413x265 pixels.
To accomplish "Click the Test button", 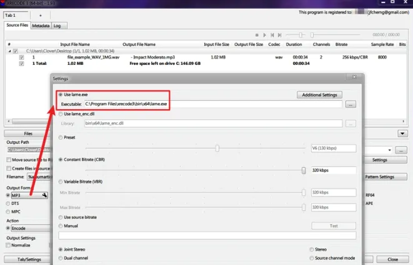I will coord(334,226).
